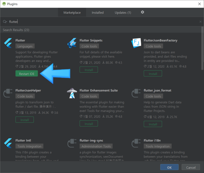Close the Plugins dialog window
The width and height of the screenshot is (204, 173).
(200, 4)
